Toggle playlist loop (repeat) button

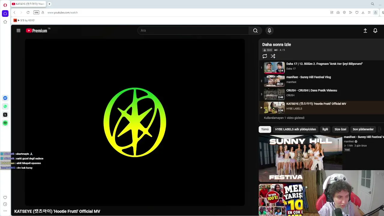[x=265, y=56]
